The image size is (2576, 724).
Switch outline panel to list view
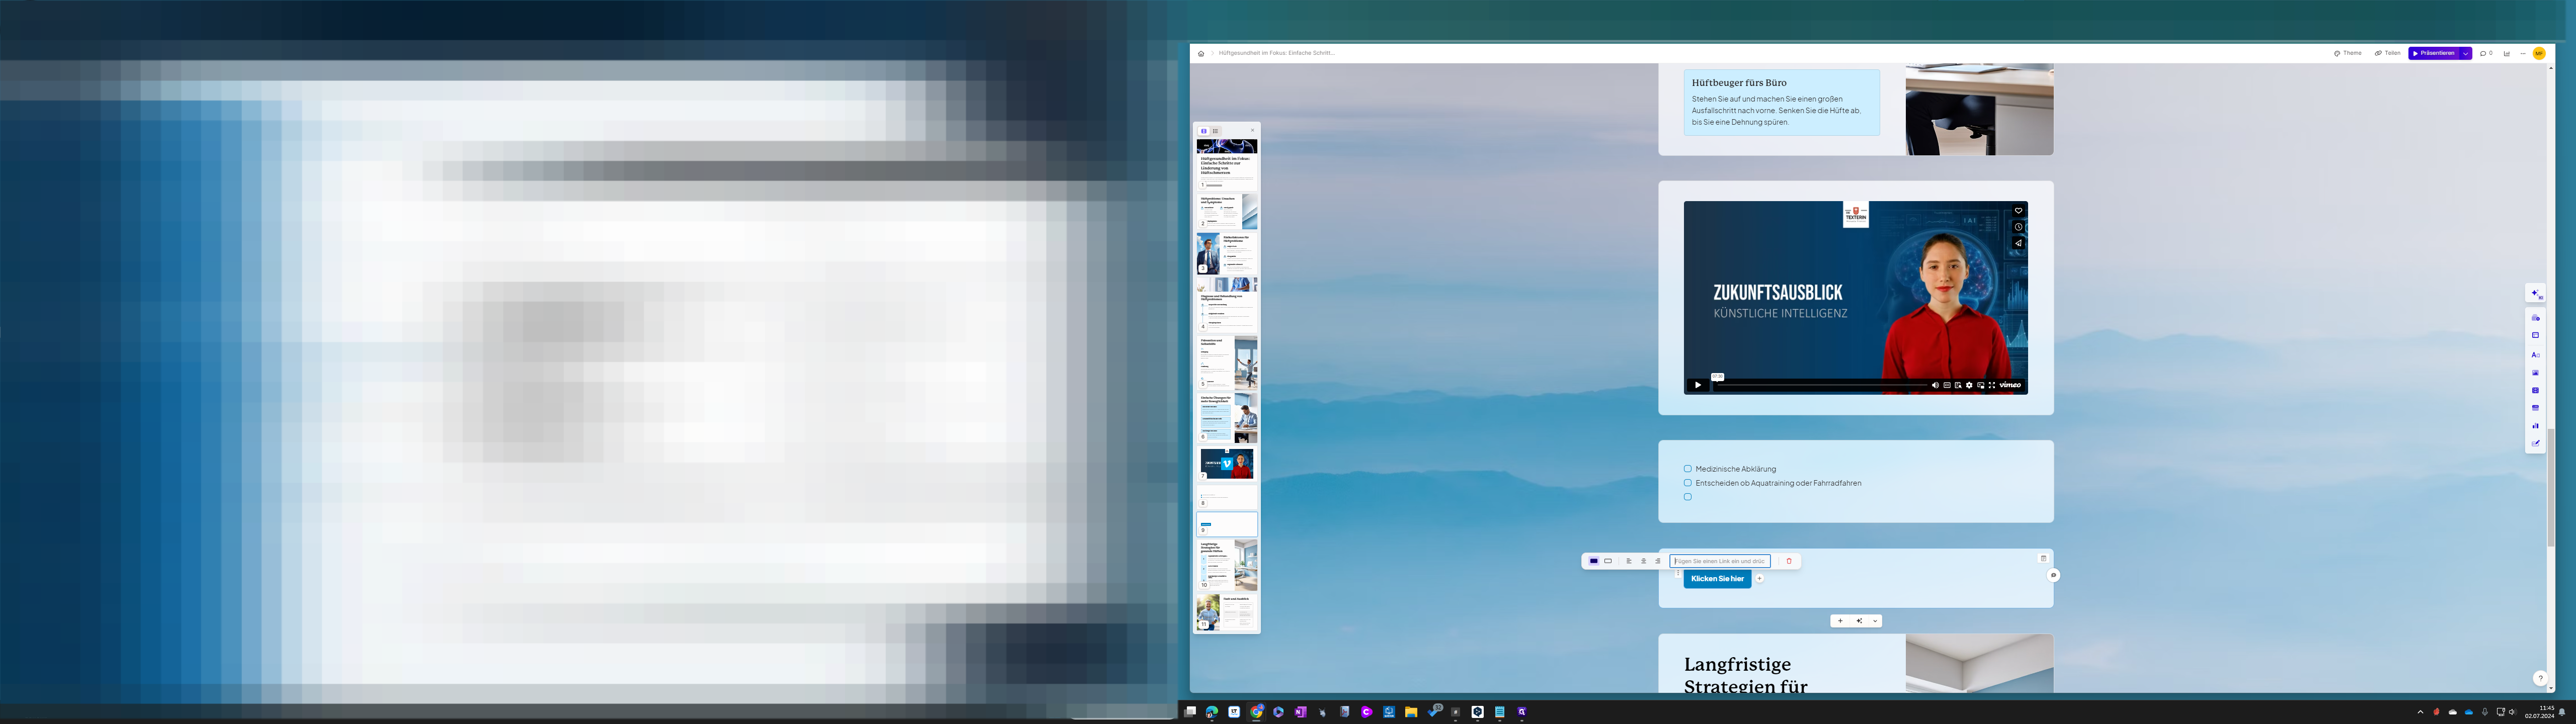click(1216, 131)
